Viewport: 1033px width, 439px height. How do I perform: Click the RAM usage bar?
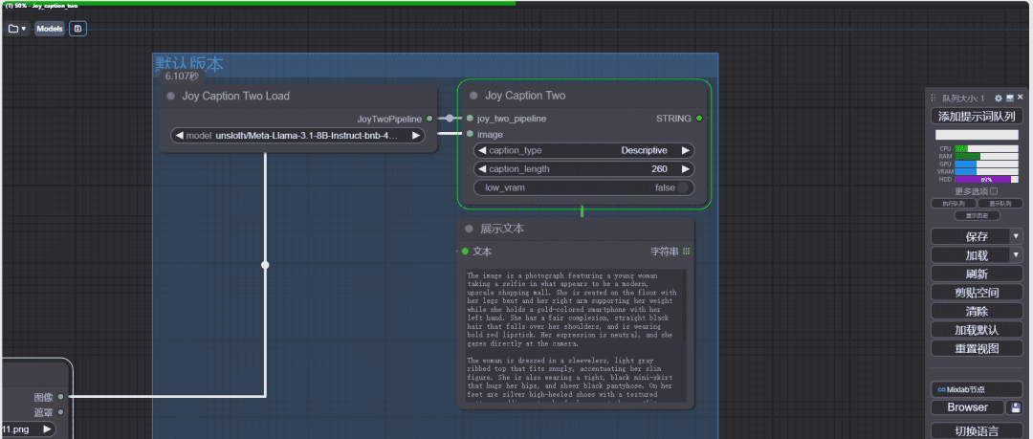point(986,156)
